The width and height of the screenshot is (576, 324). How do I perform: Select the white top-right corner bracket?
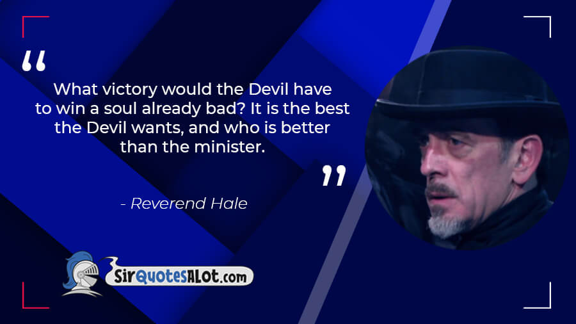pyautogui.click(x=538, y=26)
